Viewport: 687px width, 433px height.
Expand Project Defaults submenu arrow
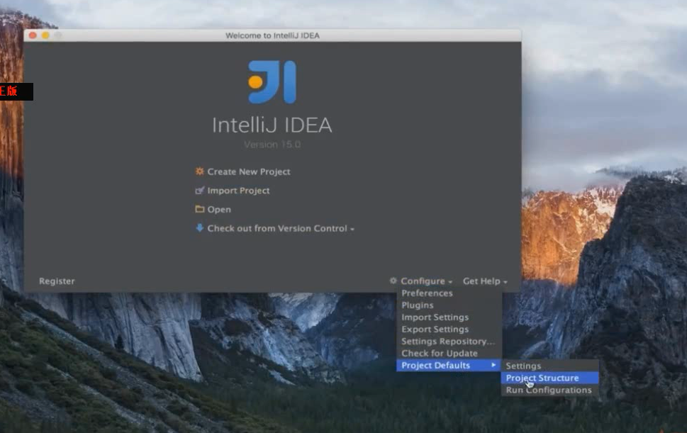[493, 365]
